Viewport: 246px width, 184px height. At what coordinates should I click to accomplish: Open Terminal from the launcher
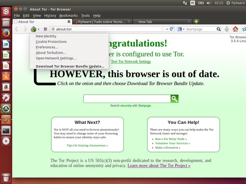click(x=6, y=130)
